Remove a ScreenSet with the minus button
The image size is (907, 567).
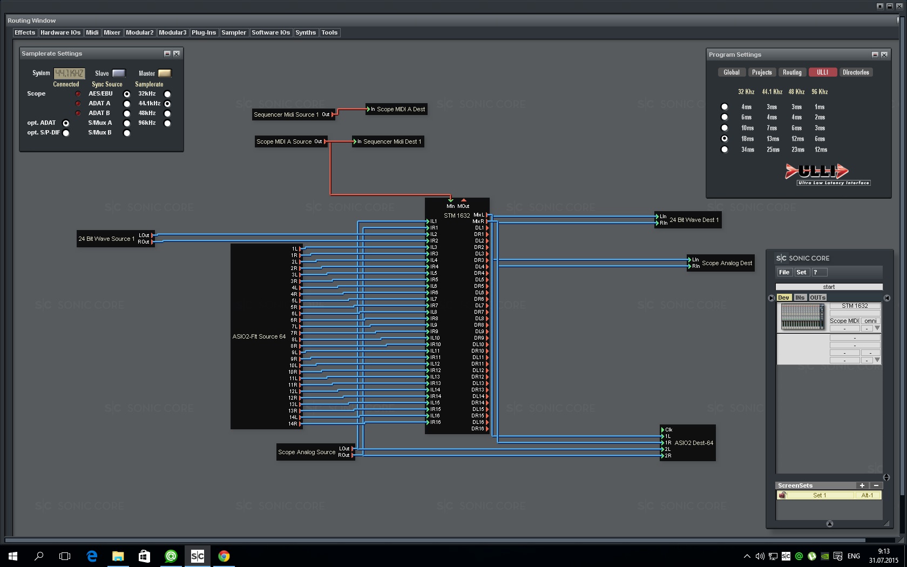pos(876,485)
